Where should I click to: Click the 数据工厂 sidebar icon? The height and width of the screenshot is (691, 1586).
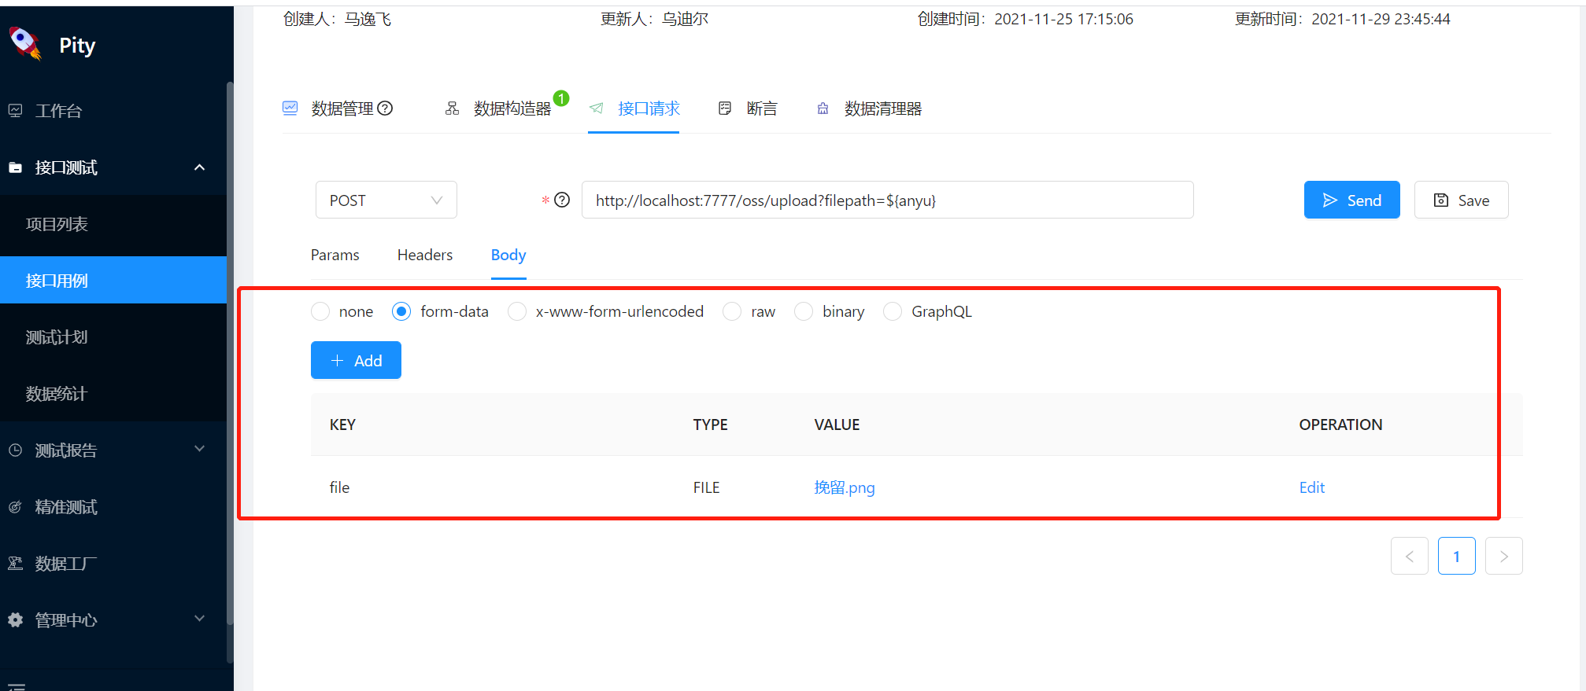[x=15, y=564]
